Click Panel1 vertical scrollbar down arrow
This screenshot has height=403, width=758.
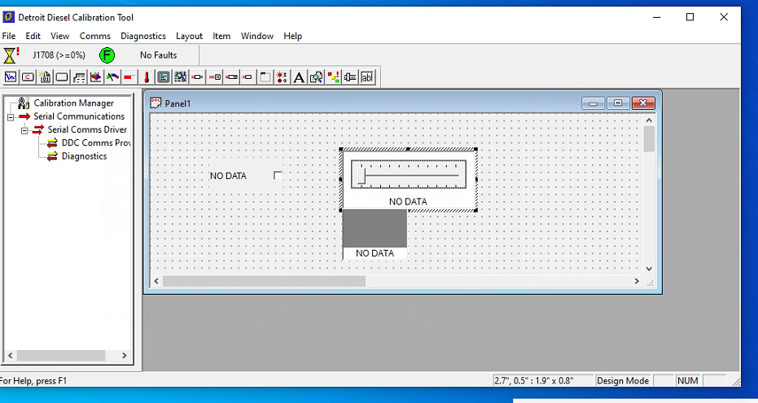tap(649, 269)
